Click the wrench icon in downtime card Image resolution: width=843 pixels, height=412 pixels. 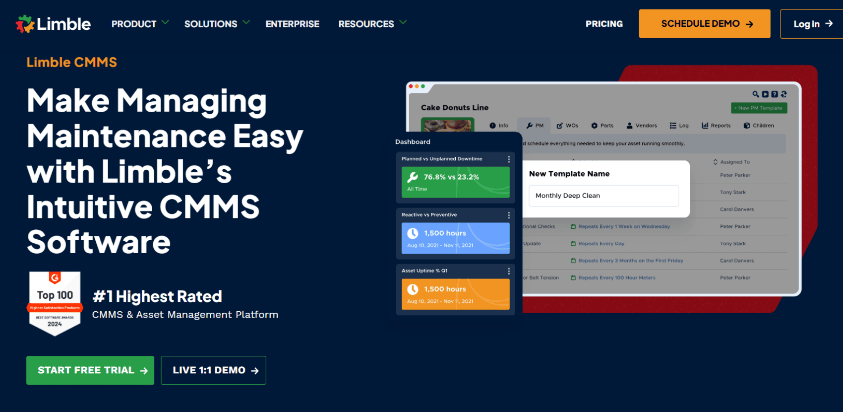point(413,177)
